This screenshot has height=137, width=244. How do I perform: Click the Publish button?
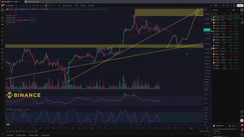240,6
